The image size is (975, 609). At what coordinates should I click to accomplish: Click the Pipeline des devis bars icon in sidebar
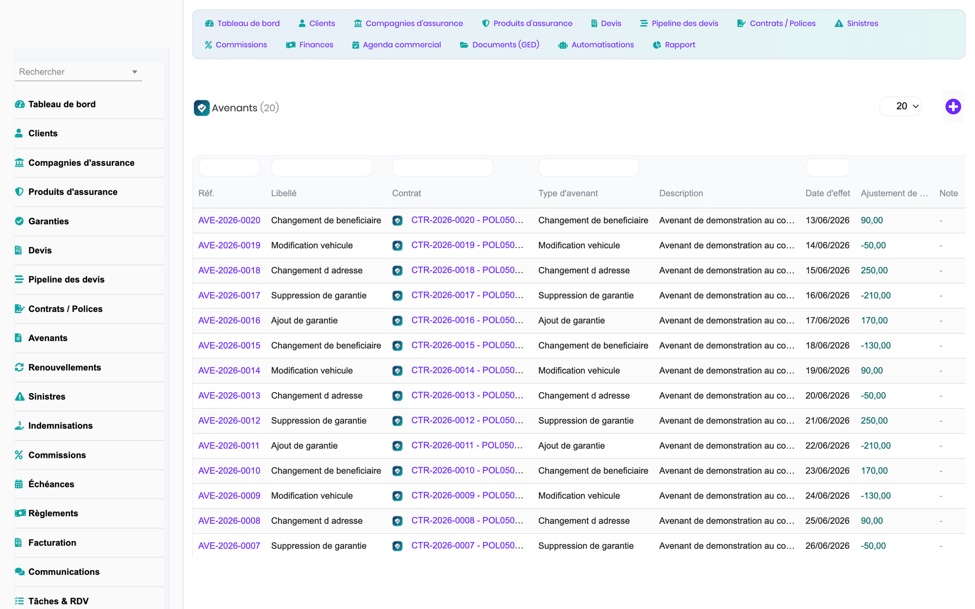point(19,279)
